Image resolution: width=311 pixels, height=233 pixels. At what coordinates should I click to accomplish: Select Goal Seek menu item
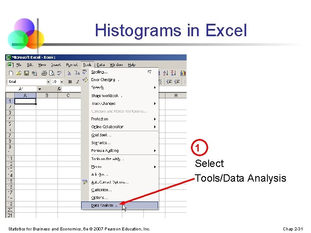(x=120, y=135)
